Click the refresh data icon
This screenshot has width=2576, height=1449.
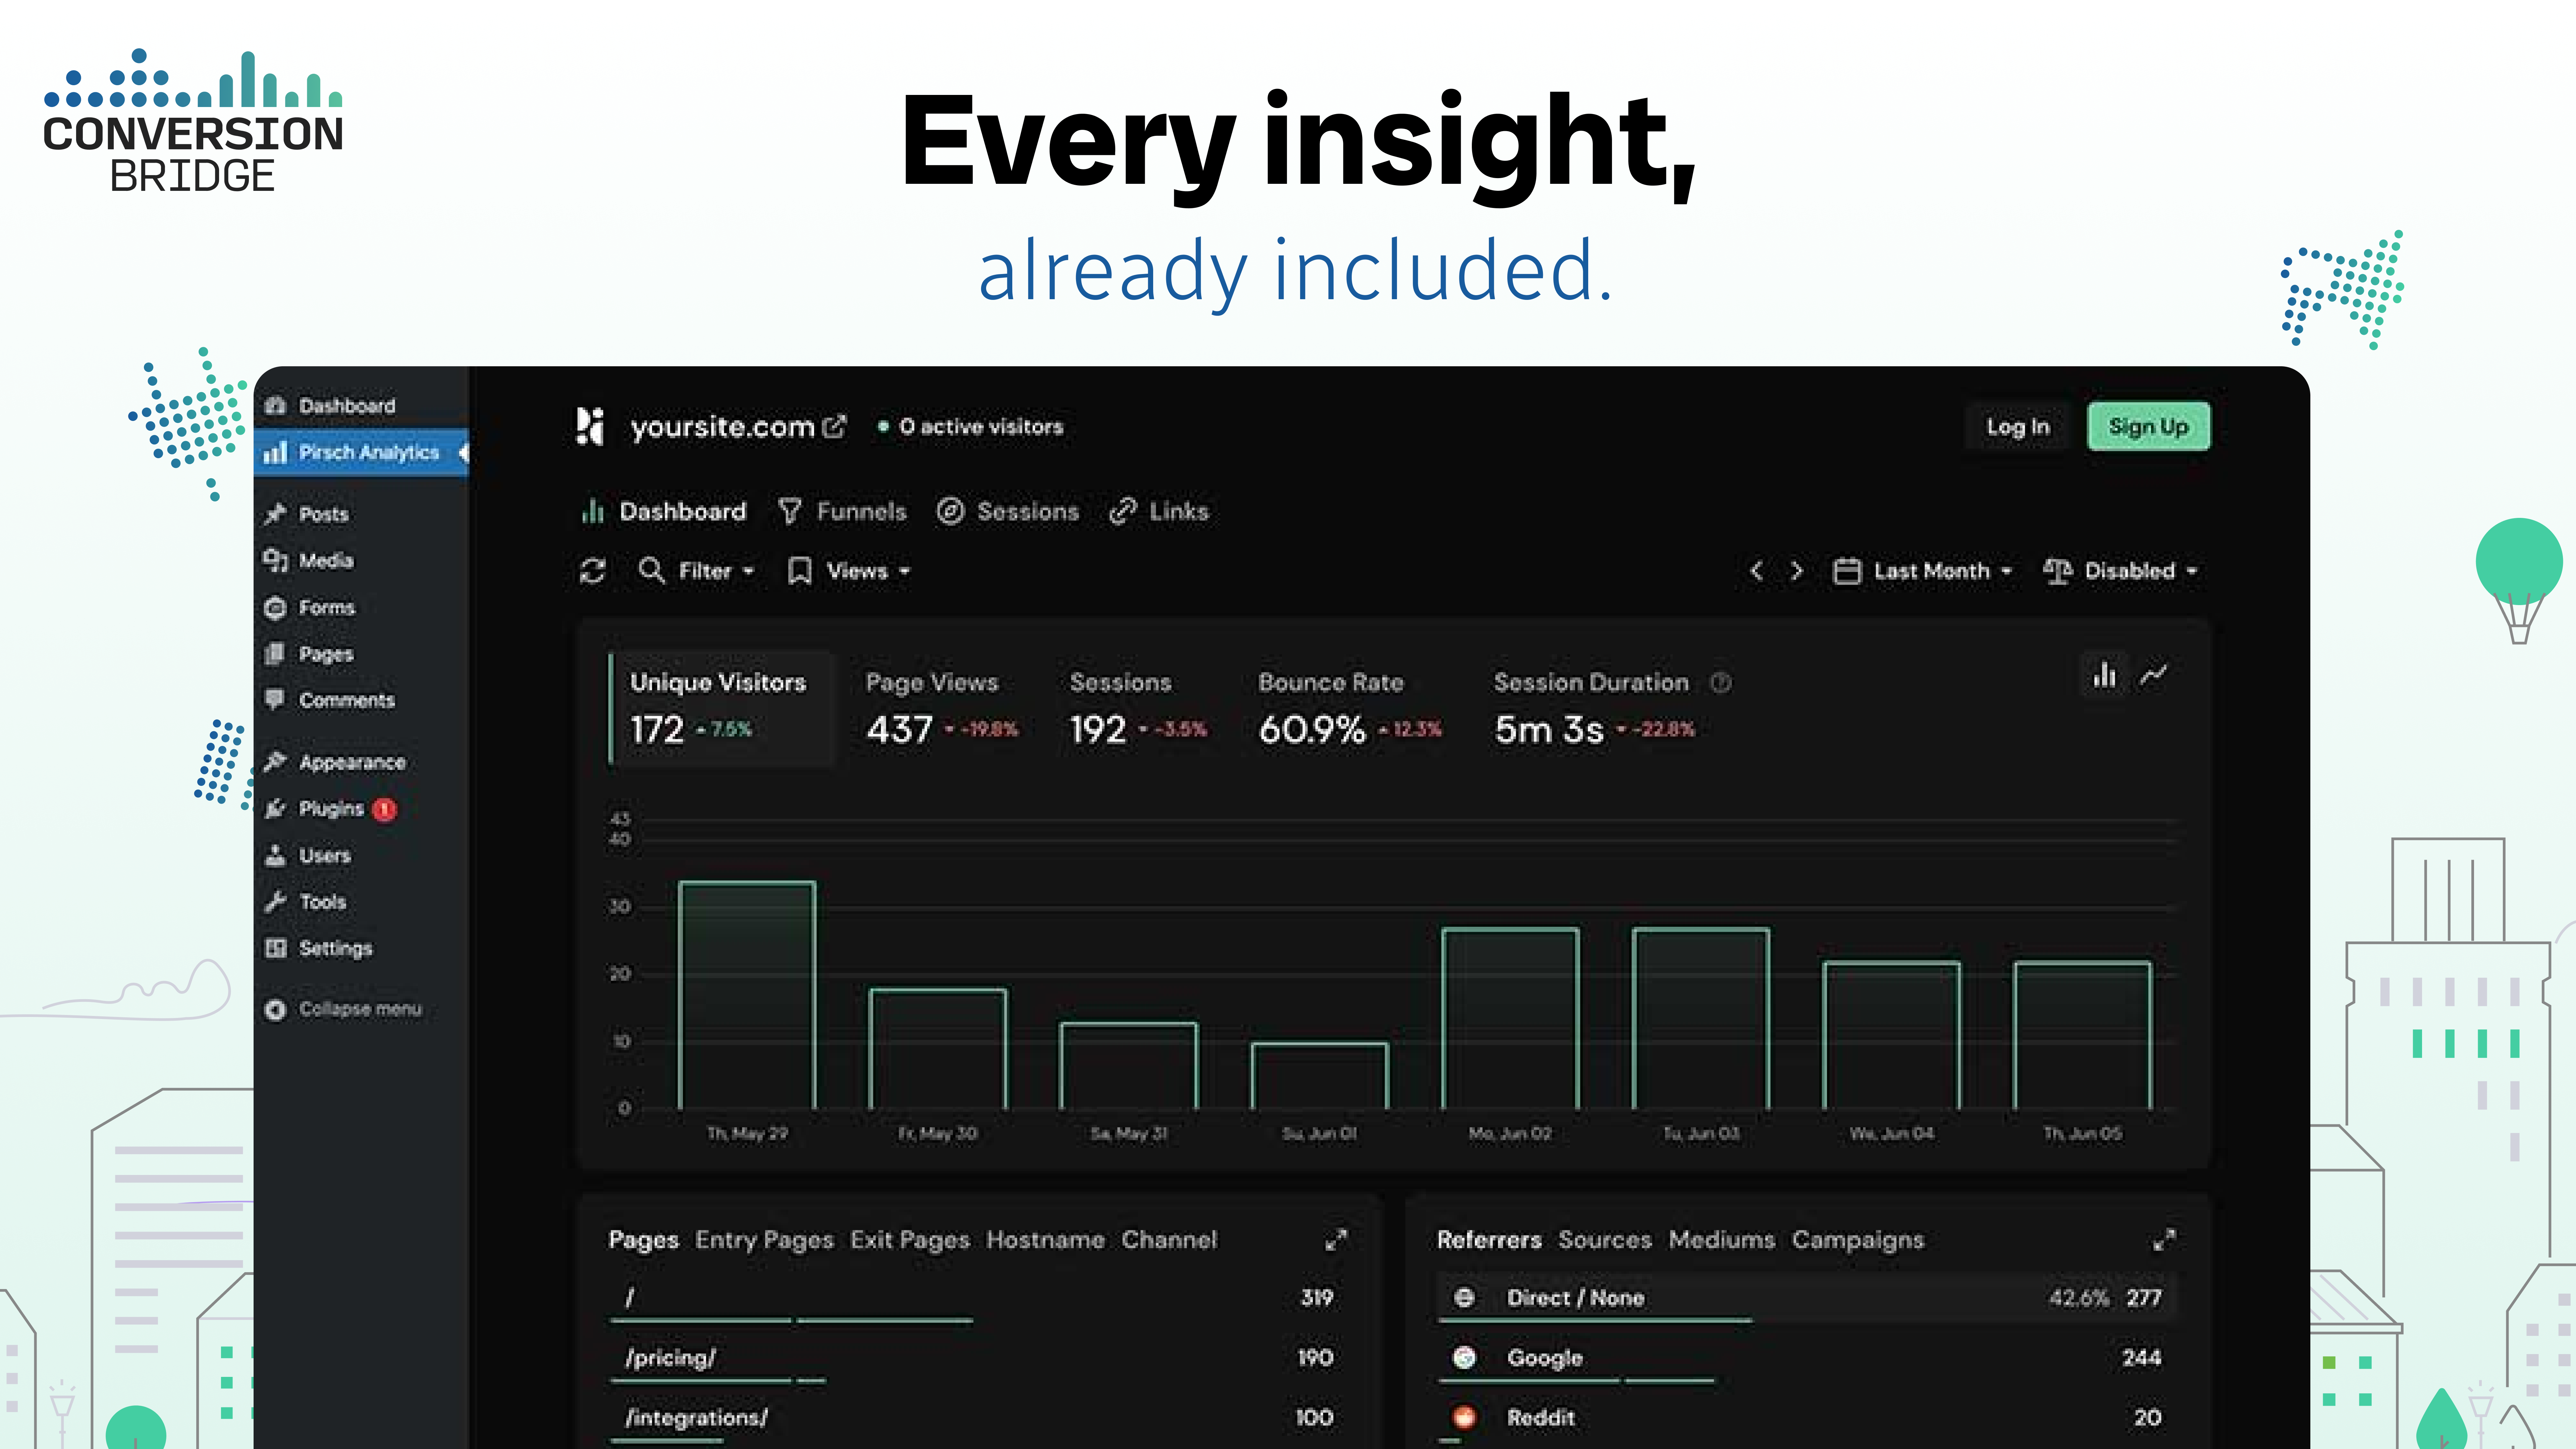pos(593,571)
